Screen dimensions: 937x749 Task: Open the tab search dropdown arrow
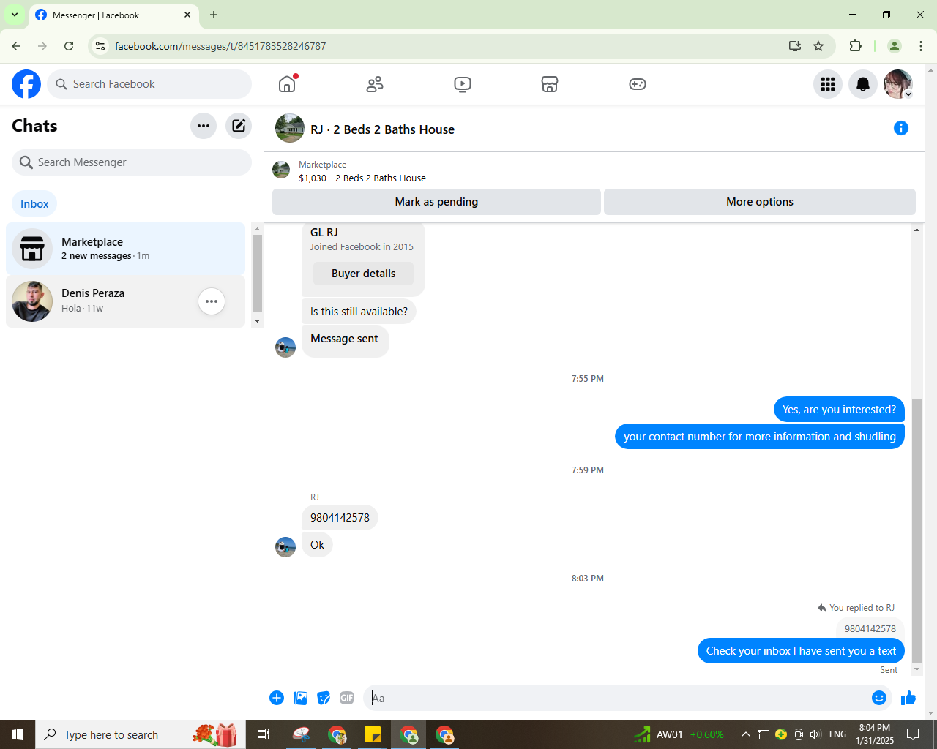click(15, 15)
